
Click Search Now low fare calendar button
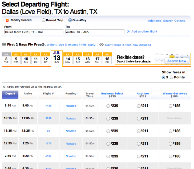tap(177, 61)
